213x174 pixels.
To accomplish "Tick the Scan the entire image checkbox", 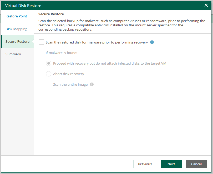I will [x=48, y=84].
